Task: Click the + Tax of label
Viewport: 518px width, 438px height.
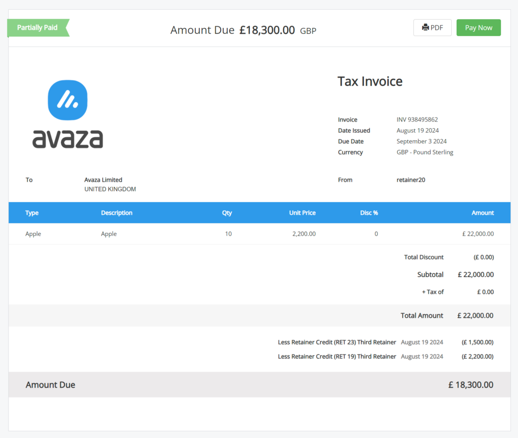Action: (433, 292)
